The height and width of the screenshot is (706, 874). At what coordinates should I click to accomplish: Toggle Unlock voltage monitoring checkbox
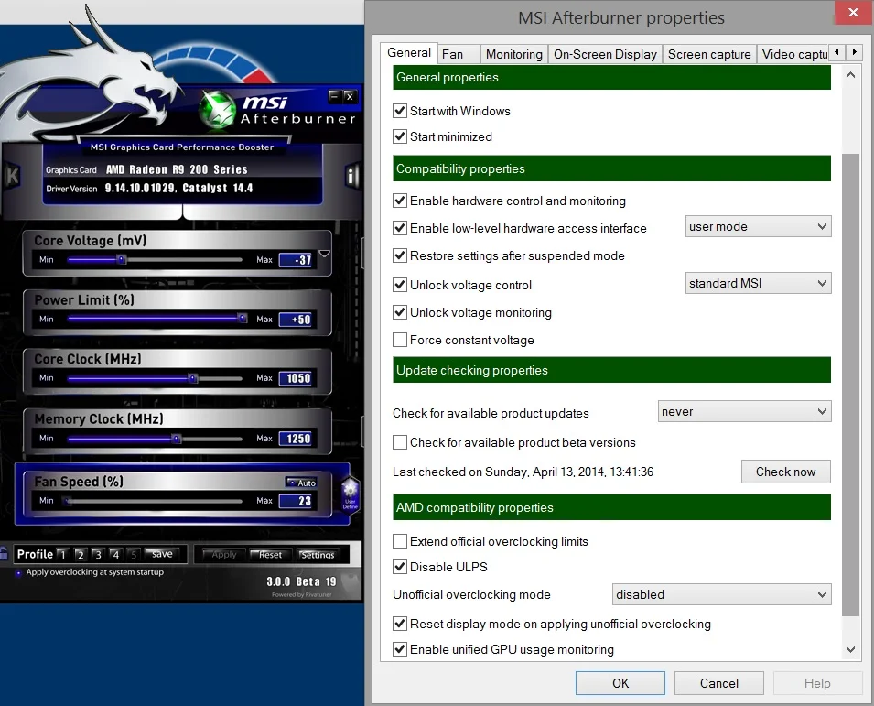[400, 311]
